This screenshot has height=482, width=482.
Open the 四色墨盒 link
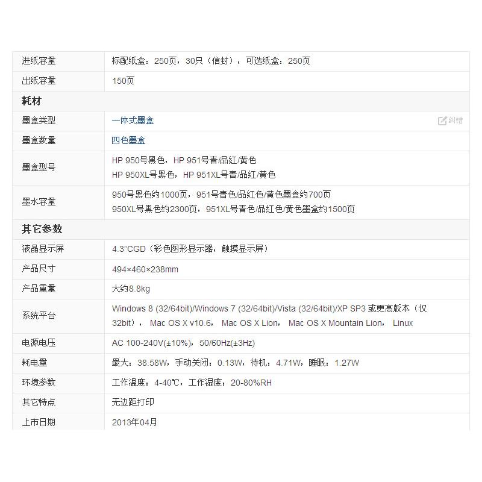(x=128, y=140)
